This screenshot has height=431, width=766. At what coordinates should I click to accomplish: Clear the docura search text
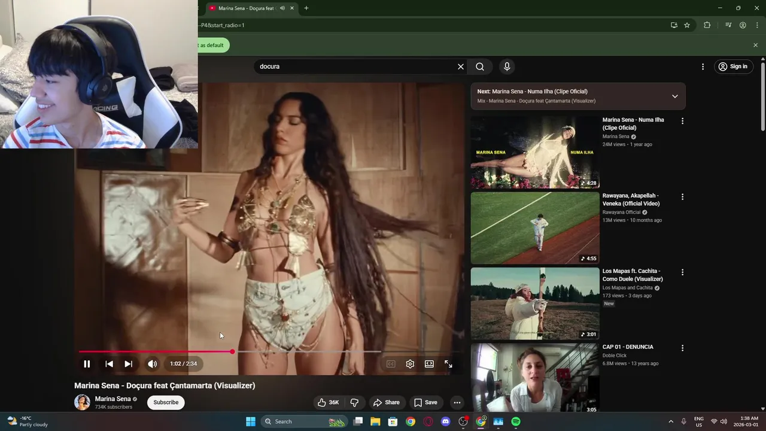[461, 66]
